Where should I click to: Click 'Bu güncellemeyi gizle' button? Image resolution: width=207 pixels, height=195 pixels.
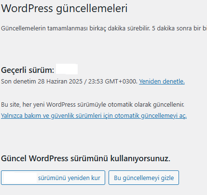[144, 178]
